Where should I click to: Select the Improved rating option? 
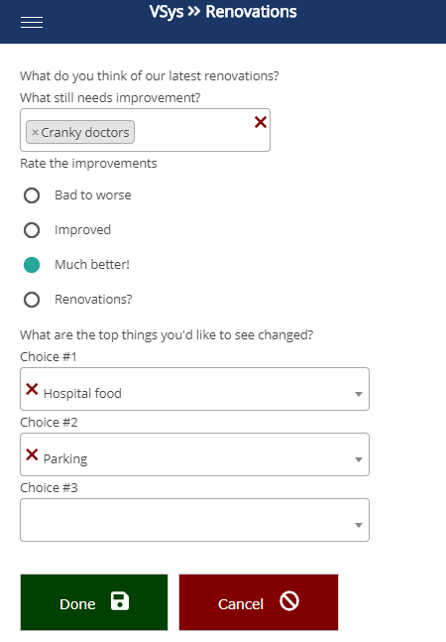pyautogui.click(x=32, y=230)
